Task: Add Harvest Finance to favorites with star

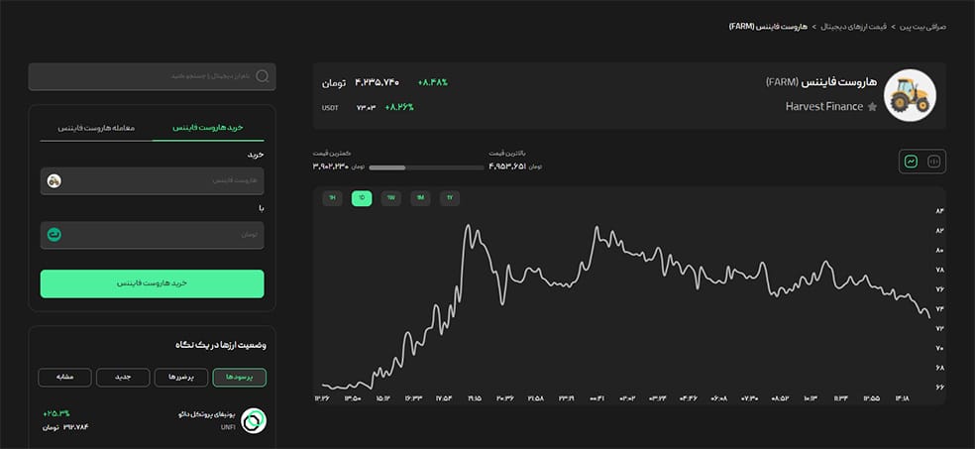Action: (x=872, y=107)
